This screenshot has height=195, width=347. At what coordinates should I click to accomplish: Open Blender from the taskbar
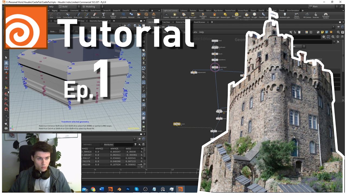coord(119,189)
